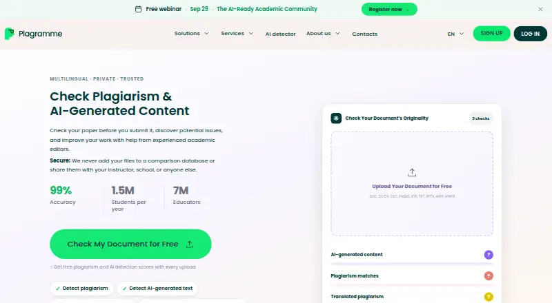Click the Multilingual Private Trusted tagline
Image resolution: width=552 pixels, height=303 pixels.
click(x=97, y=79)
